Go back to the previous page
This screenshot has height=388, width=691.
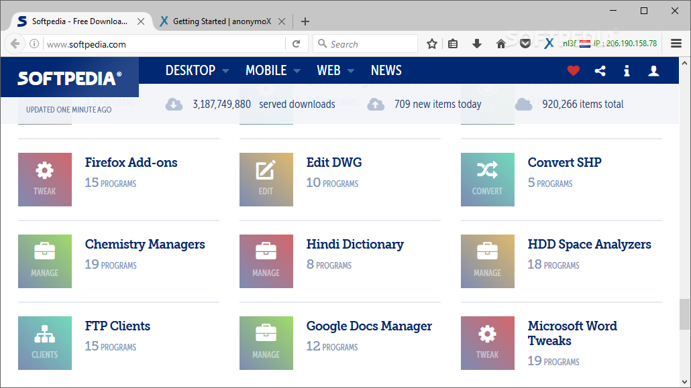[15, 44]
